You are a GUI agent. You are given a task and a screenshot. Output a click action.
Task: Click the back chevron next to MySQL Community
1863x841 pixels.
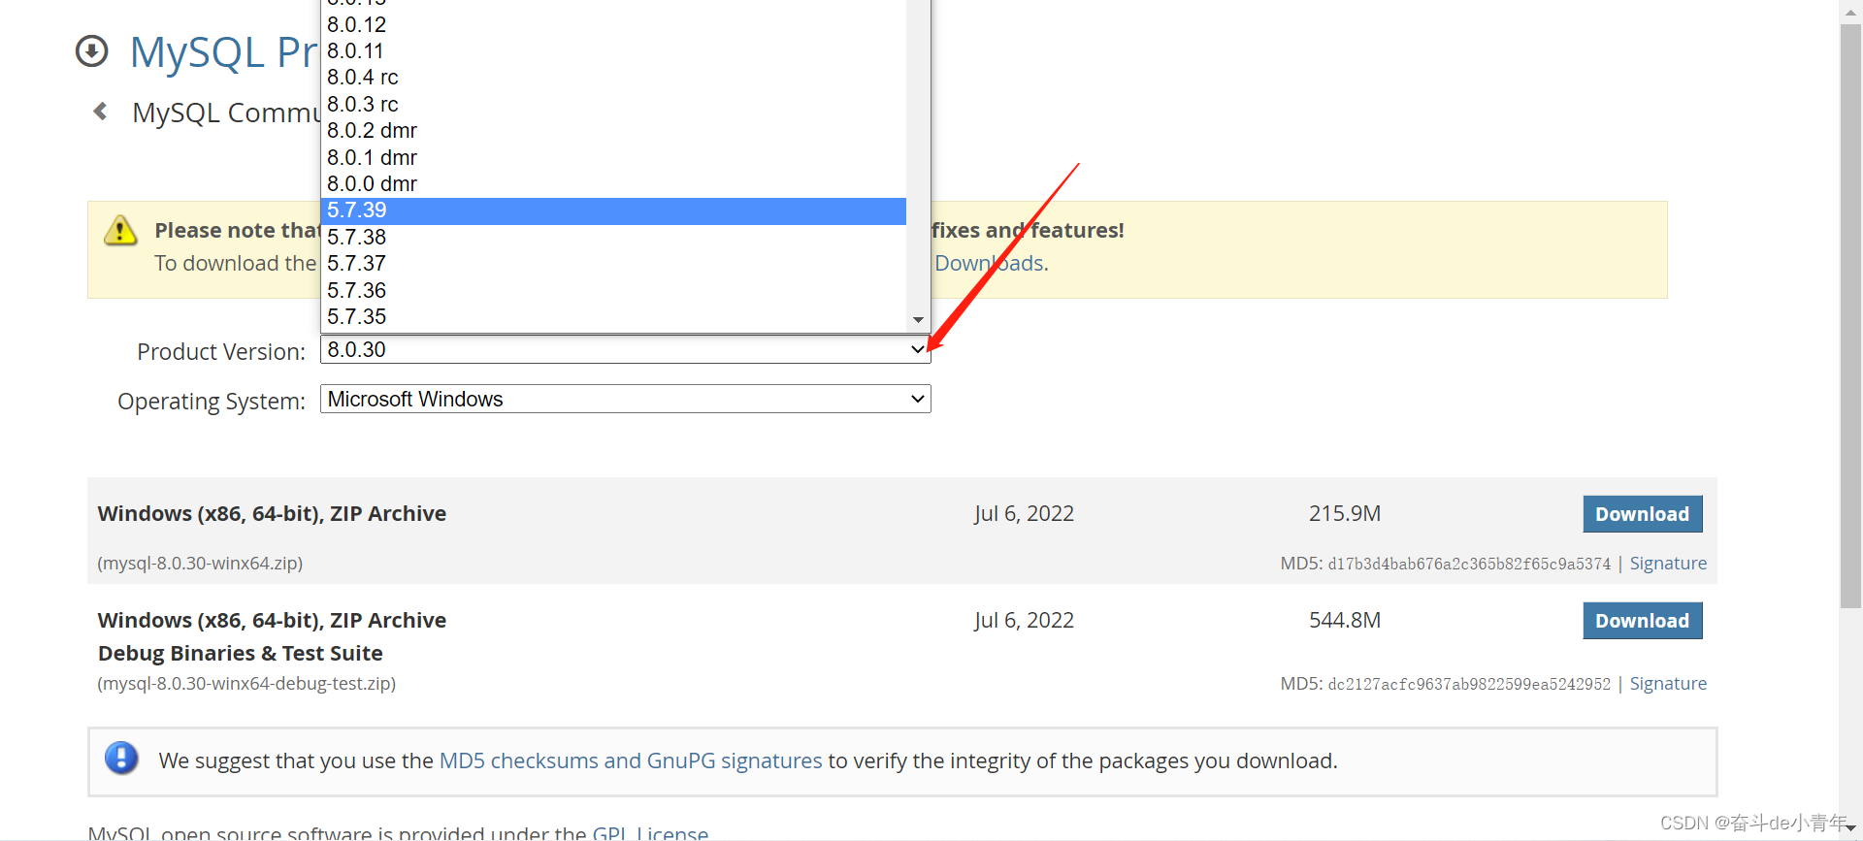[x=100, y=112]
